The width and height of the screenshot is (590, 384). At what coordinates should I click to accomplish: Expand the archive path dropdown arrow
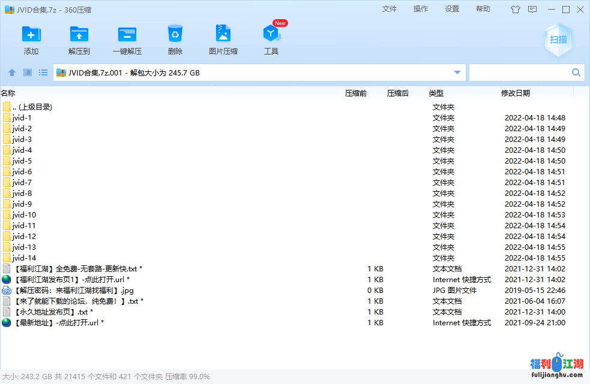[x=457, y=72]
